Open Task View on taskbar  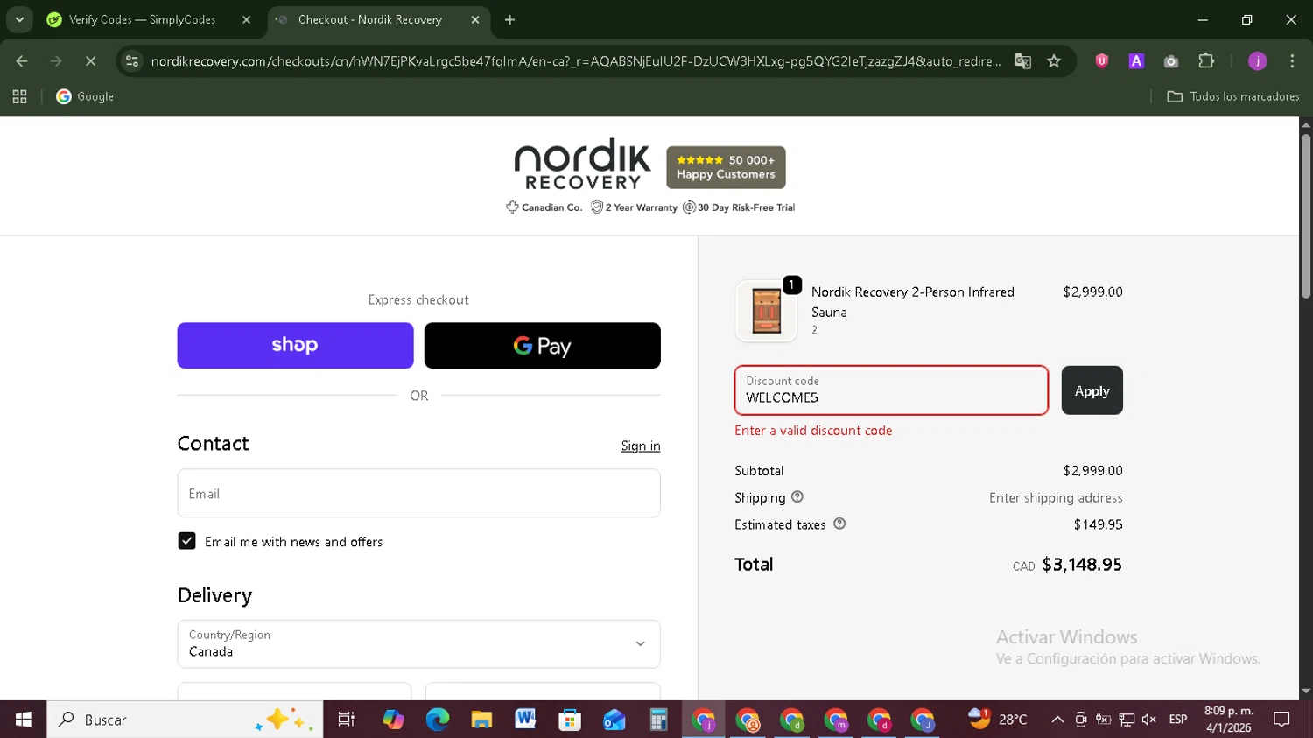pos(347,720)
